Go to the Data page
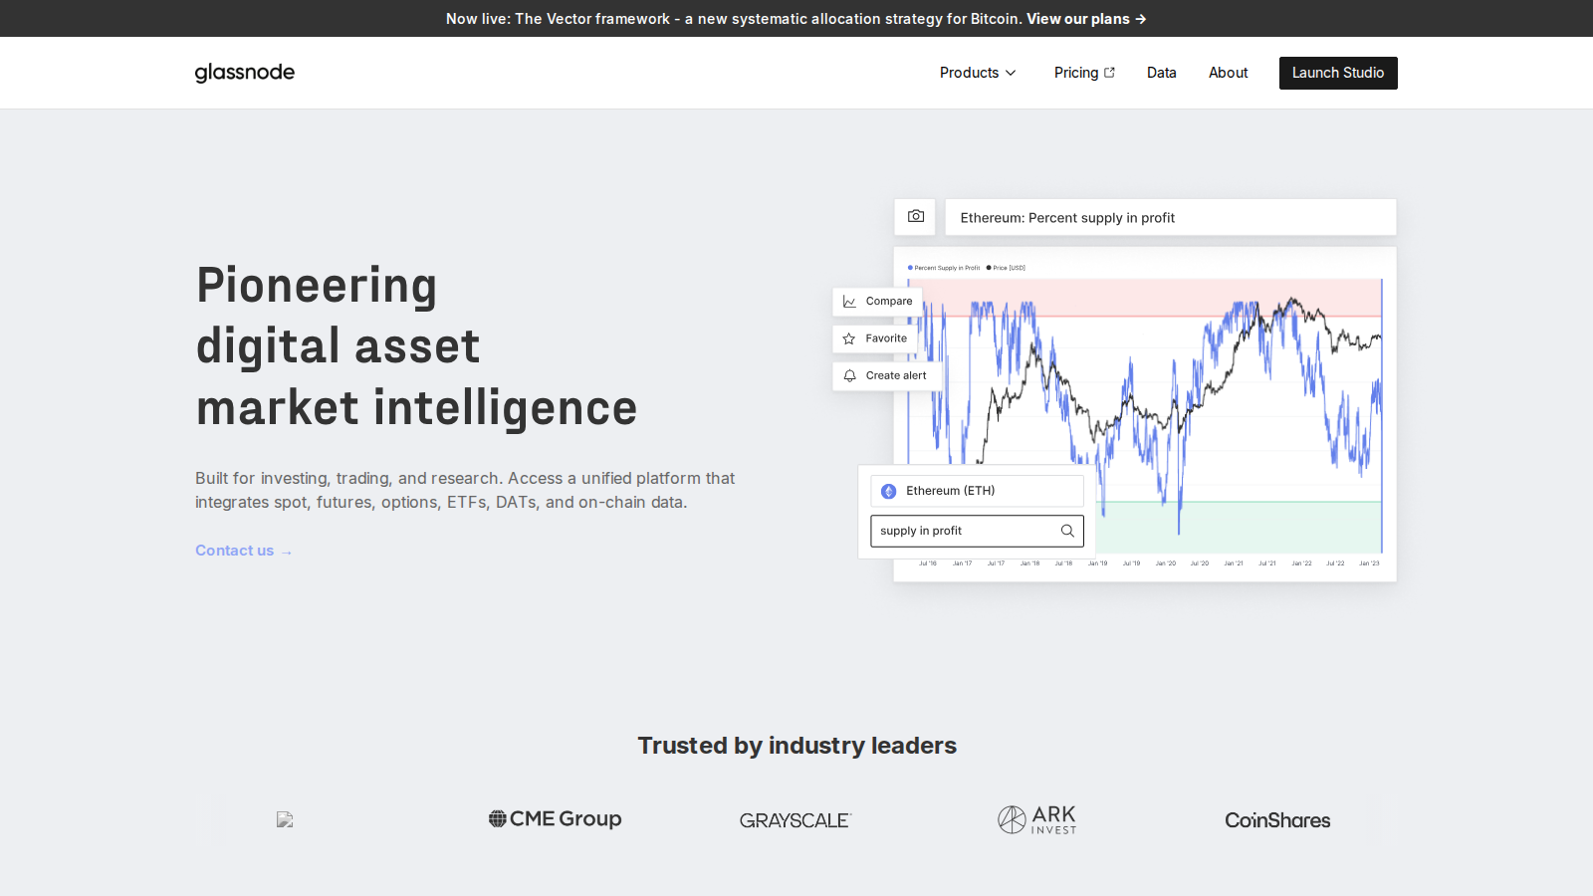1593x896 pixels. pyautogui.click(x=1161, y=73)
